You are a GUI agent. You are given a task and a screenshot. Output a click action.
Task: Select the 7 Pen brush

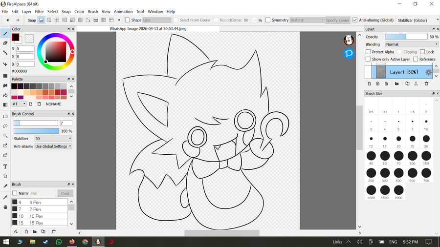tap(40, 209)
